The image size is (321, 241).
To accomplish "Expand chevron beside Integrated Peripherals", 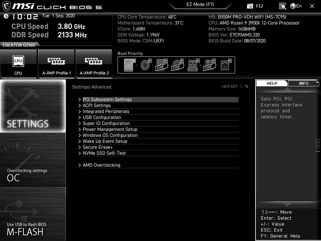I will click(80, 111).
